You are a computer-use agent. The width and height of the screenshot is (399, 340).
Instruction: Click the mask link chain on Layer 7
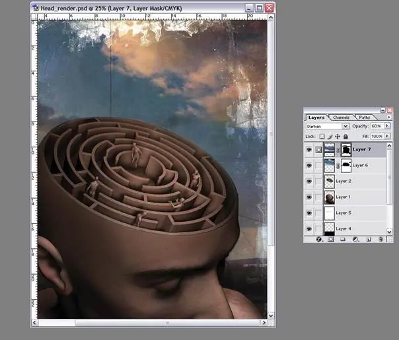(338, 150)
